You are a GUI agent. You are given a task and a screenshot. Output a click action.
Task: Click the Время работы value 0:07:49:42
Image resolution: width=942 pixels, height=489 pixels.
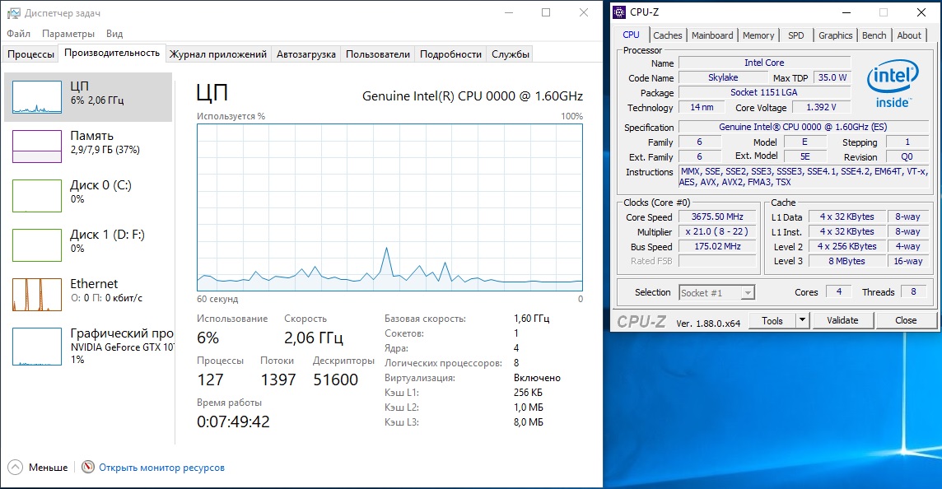click(x=233, y=421)
